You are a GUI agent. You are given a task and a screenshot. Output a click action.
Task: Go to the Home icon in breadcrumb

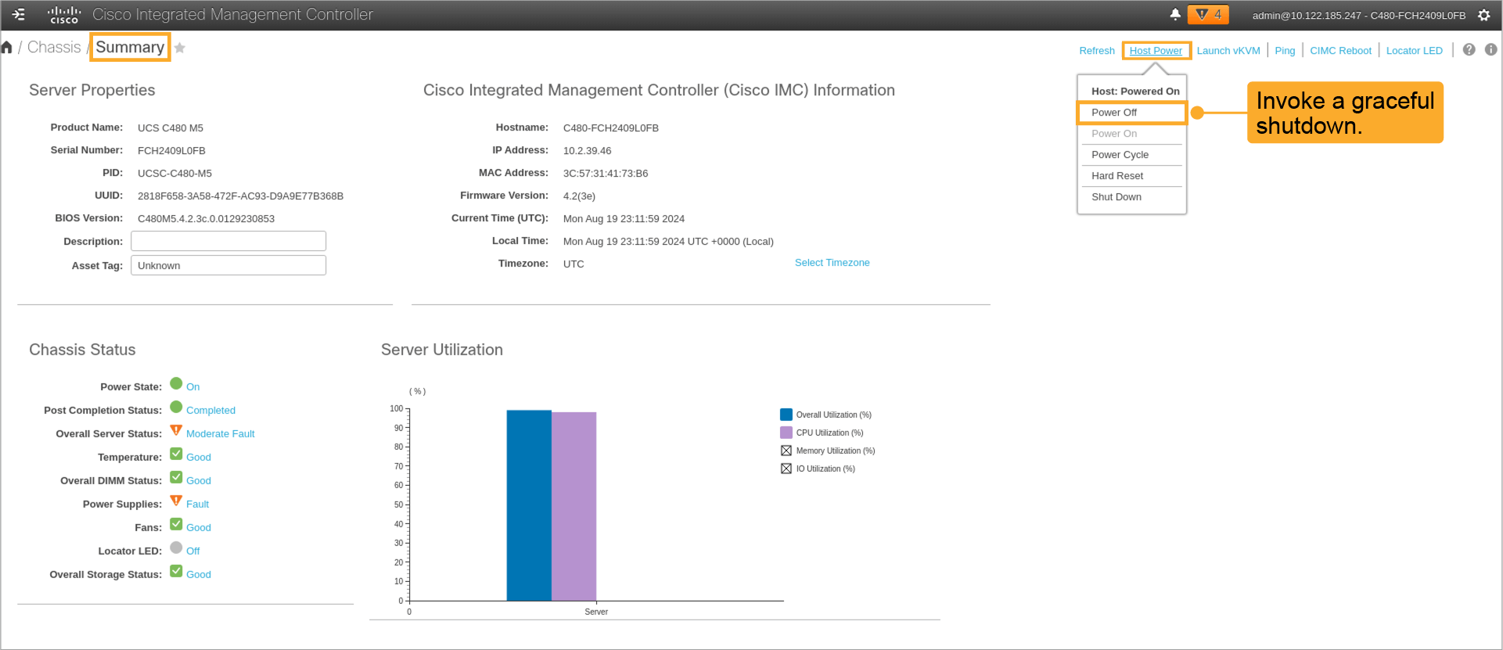tap(7, 48)
